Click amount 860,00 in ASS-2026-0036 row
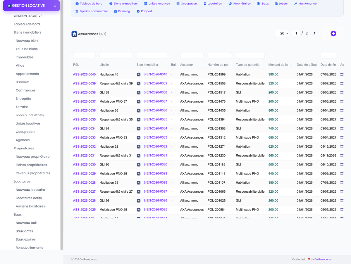 tap(273, 111)
